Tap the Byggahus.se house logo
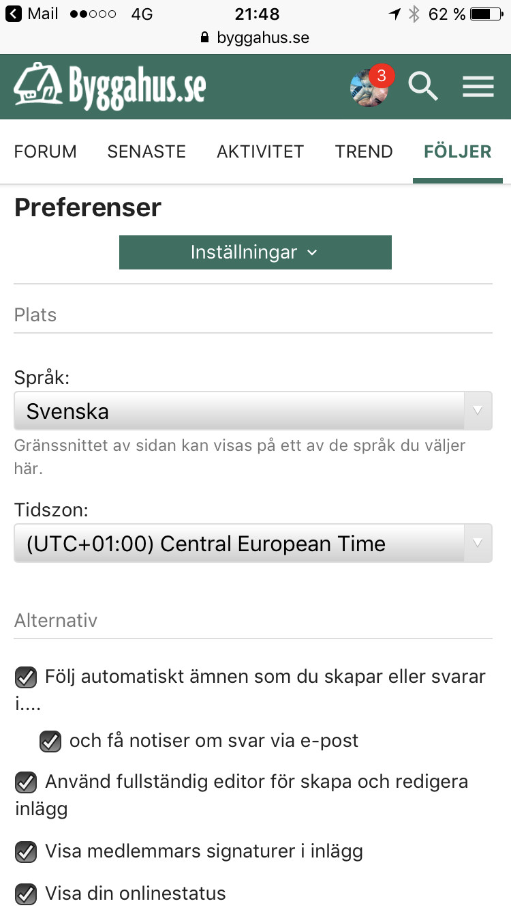This screenshot has width=511, height=910. point(109,87)
